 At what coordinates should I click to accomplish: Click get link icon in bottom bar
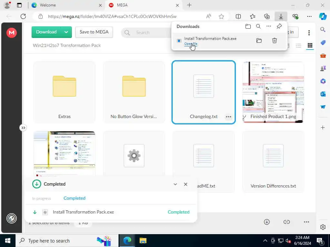[286, 222]
